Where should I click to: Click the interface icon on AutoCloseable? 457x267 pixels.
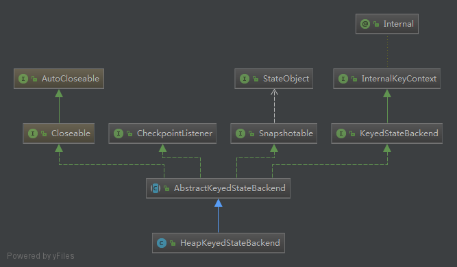tap(23, 79)
